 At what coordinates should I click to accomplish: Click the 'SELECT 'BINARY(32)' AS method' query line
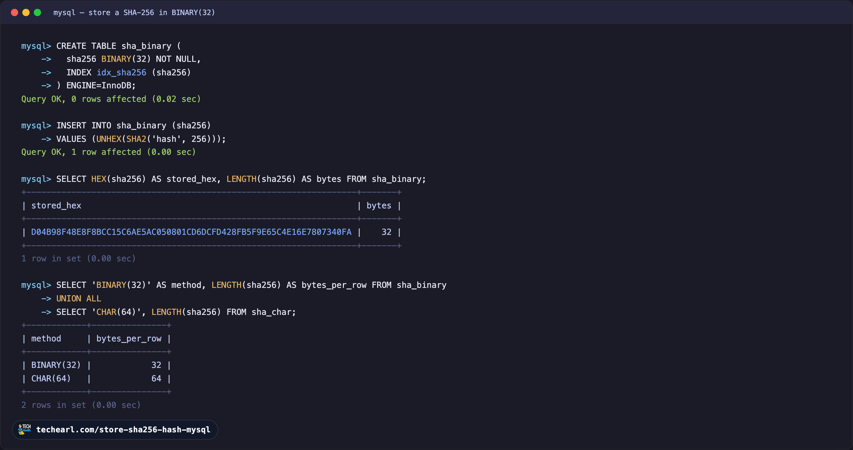234,285
